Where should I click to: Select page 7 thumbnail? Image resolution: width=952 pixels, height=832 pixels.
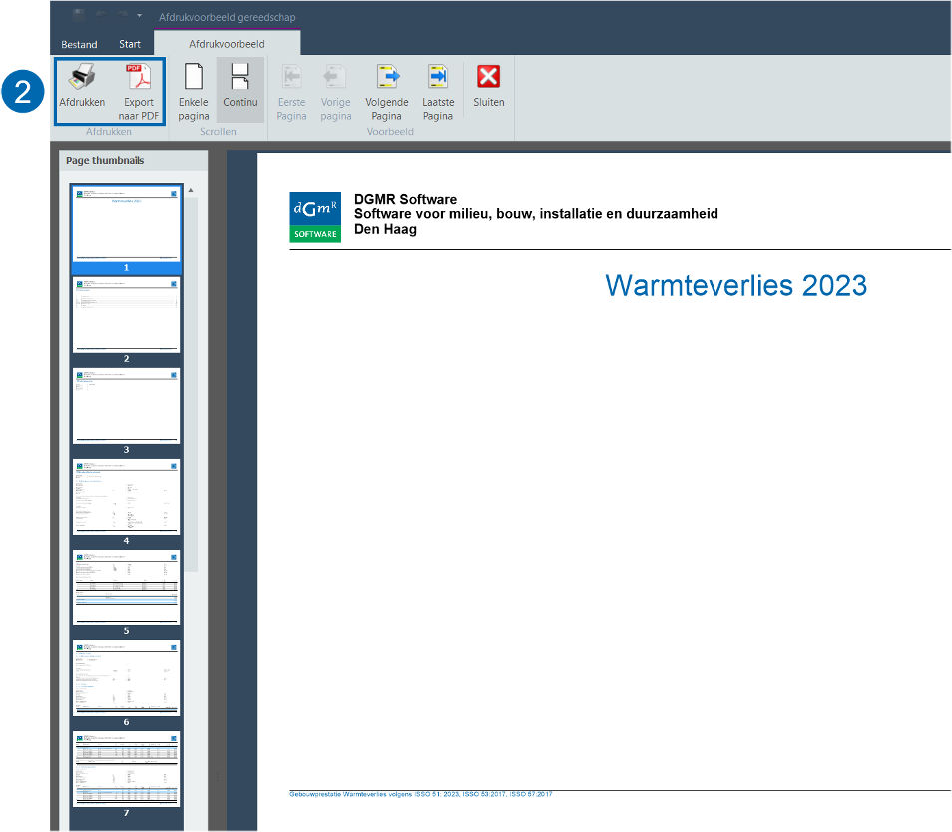[126, 768]
